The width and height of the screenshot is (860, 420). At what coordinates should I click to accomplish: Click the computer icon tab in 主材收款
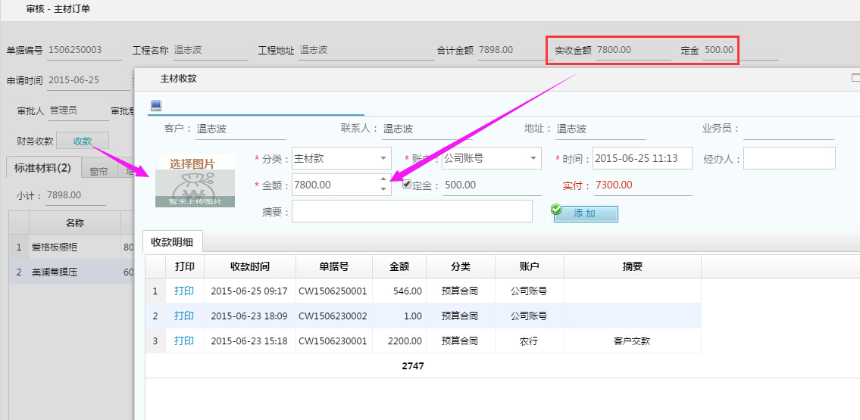(156, 105)
